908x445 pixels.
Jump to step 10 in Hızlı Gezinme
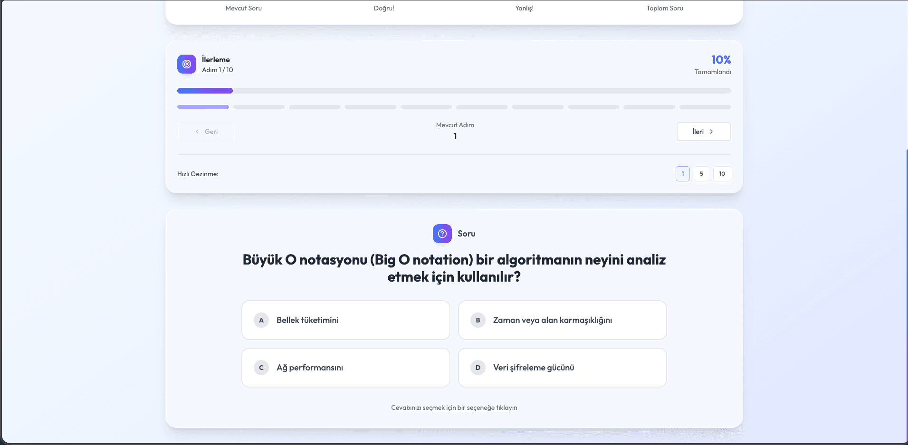pos(722,174)
